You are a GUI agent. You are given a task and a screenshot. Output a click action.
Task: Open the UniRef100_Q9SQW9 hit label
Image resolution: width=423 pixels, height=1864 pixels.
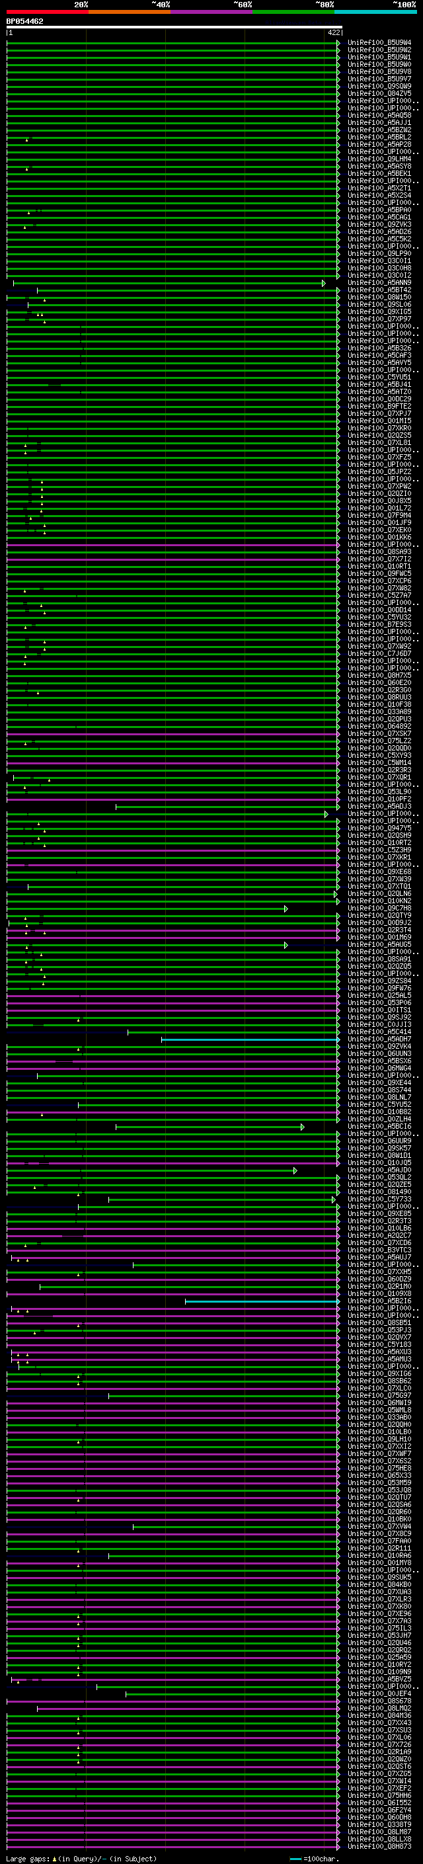point(379,86)
